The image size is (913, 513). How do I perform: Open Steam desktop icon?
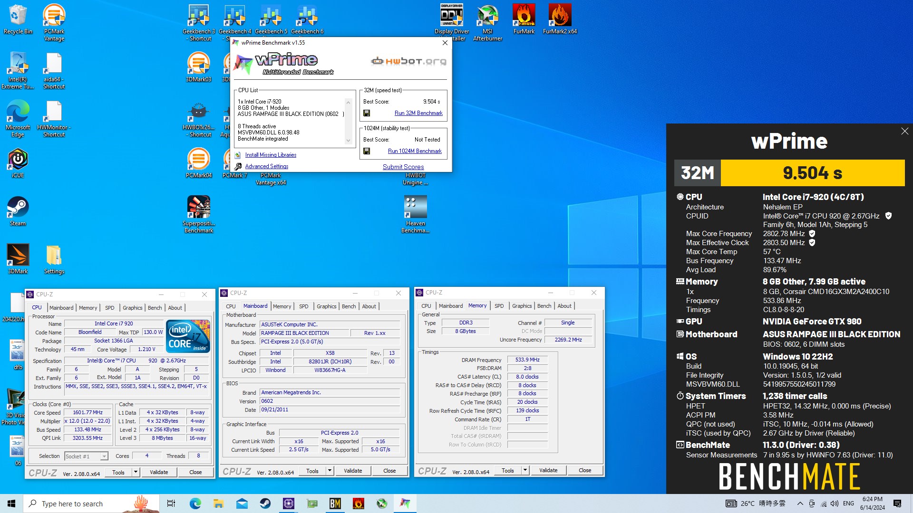coord(18,211)
